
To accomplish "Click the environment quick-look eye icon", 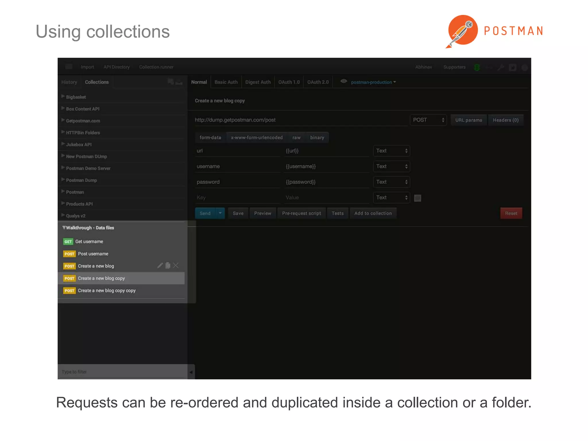I will tap(343, 81).
